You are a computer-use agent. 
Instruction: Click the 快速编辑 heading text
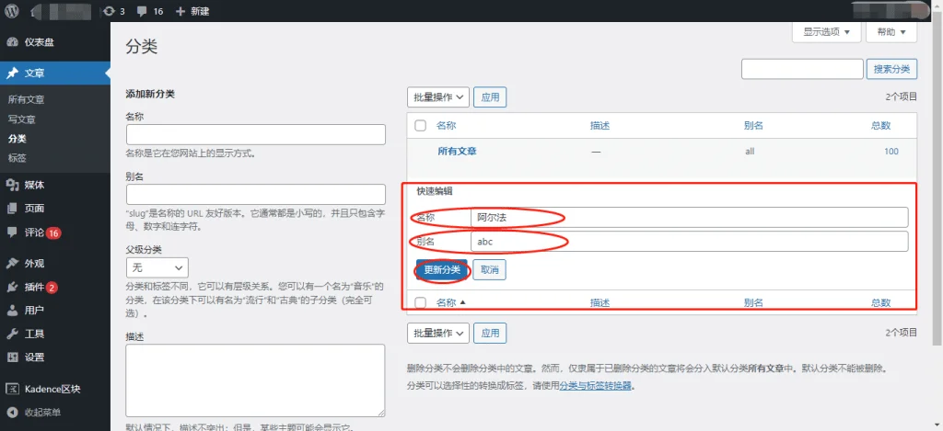[x=435, y=191]
